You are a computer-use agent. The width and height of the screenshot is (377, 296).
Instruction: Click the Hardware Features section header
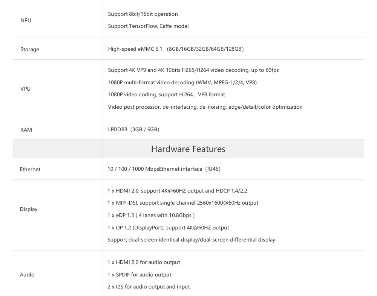(188, 149)
